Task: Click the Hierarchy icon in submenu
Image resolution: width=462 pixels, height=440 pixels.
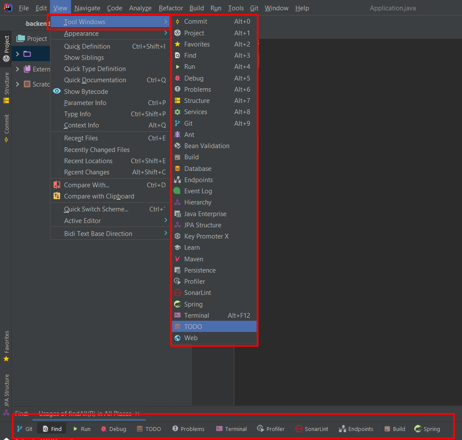Action: [177, 202]
